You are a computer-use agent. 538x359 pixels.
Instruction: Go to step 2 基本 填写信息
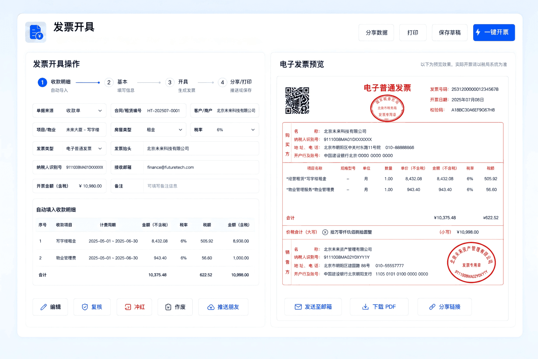(x=120, y=86)
